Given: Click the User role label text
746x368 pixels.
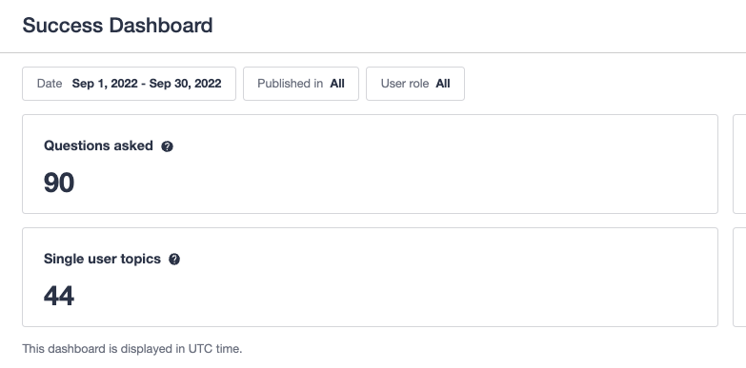Looking at the screenshot, I should tap(405, 84).
